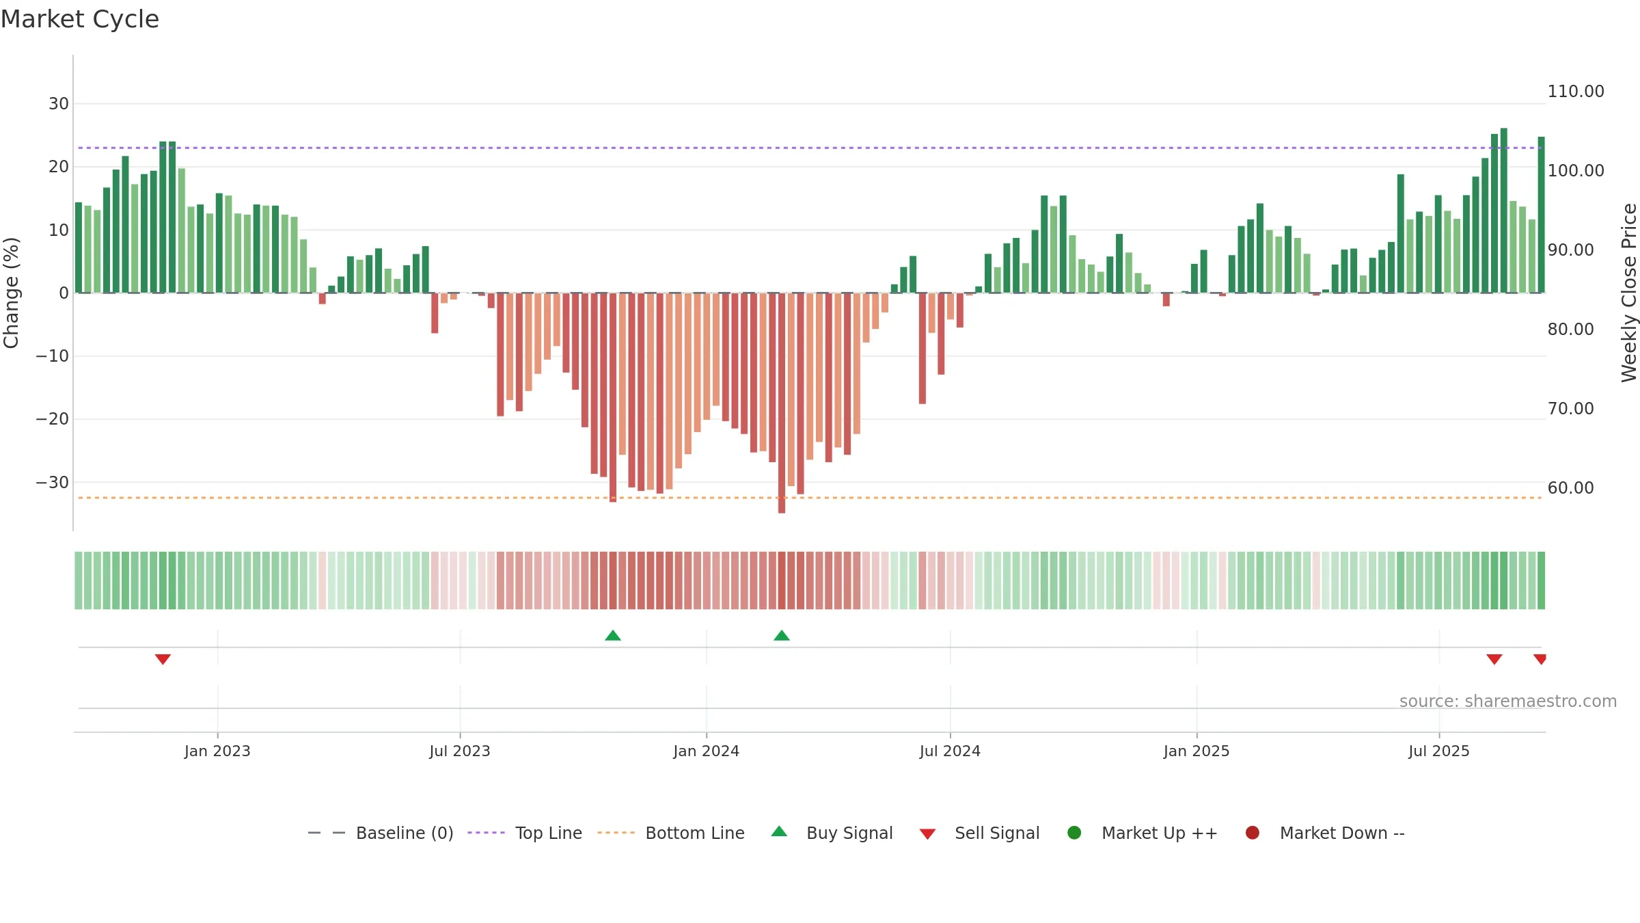Toggle the Market Up ++ legend entry
This screenshot has height=923, width=1640.
click(x=1142, y=833)
